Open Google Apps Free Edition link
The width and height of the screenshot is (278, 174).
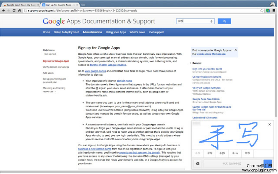click(206, 99)
